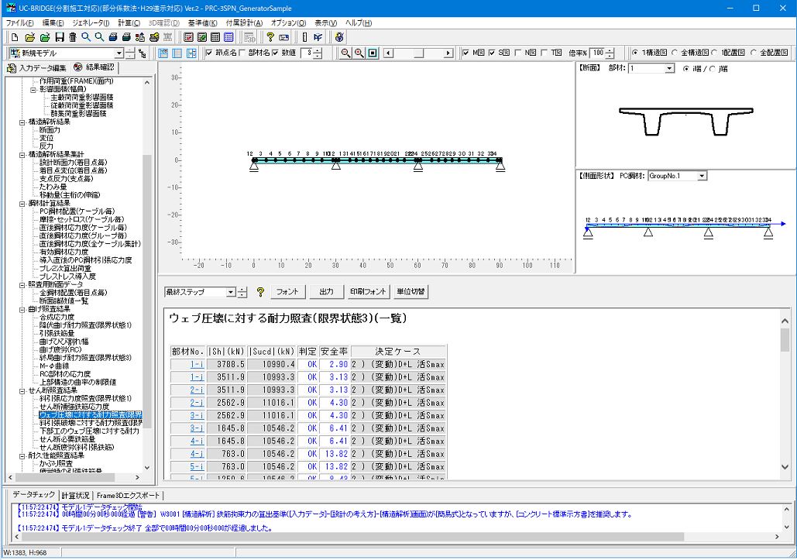Click the trash delete icon

pyautogui.click(x=72, y=37)
